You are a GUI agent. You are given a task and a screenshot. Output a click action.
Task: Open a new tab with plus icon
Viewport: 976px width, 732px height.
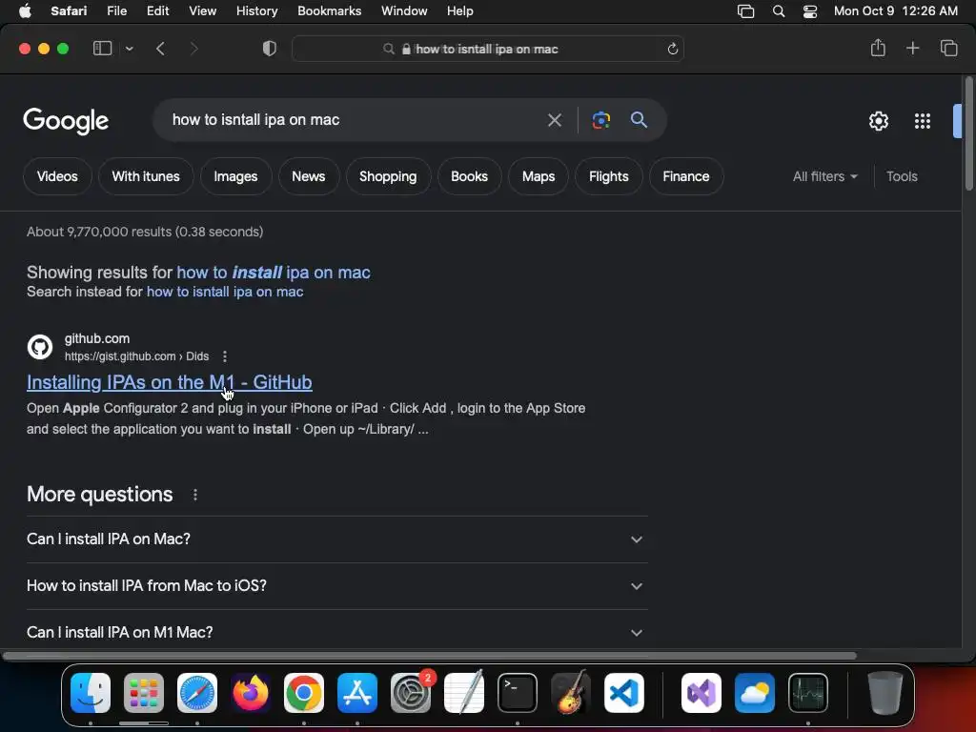point(912,48)
